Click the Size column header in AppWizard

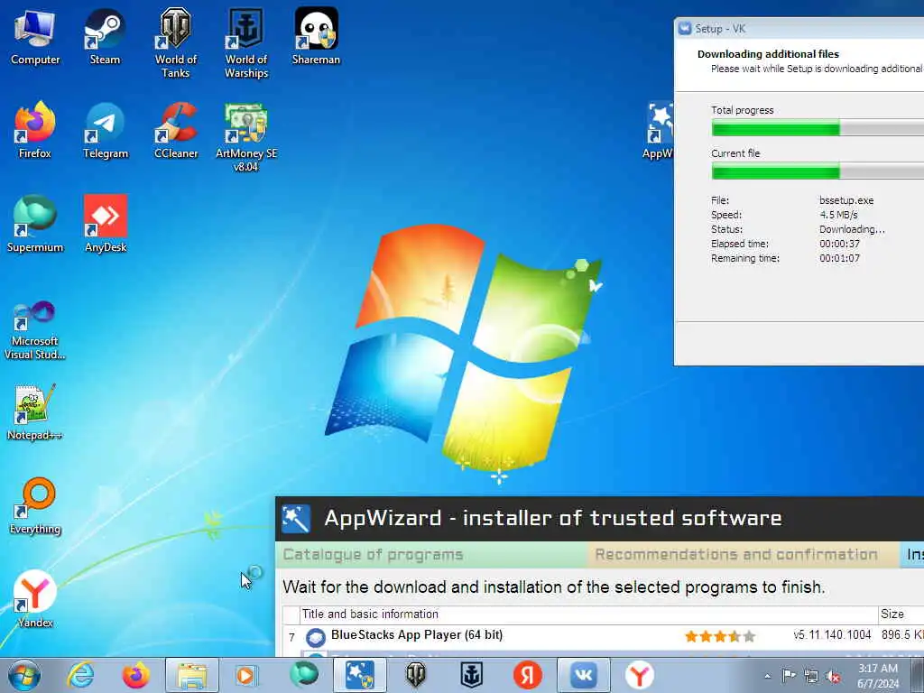(901, 614)
